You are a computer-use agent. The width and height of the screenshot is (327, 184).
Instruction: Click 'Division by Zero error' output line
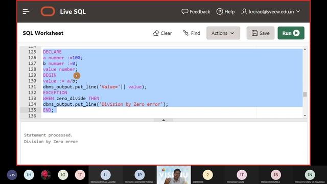[51, 142]
